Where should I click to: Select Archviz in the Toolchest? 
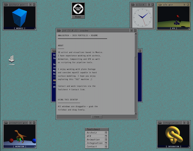pos(97,133)
